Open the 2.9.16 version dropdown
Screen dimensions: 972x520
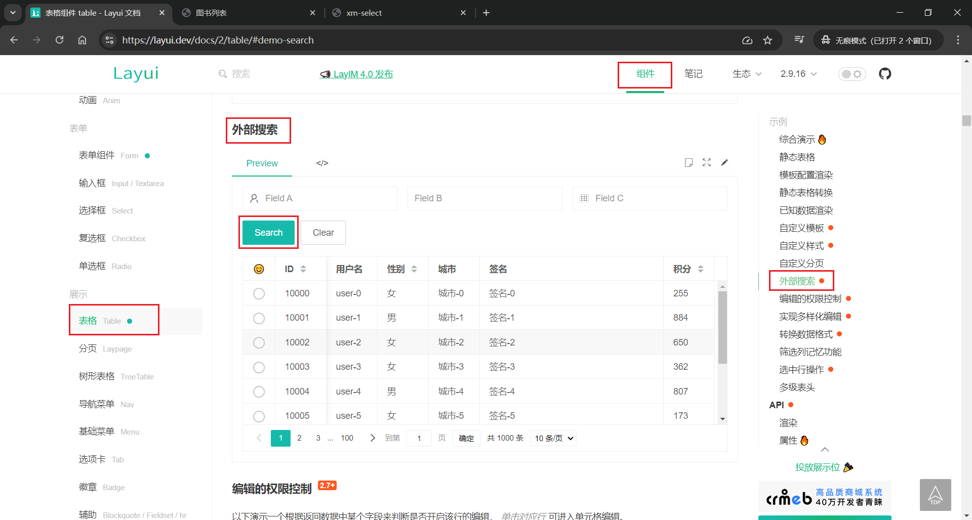798,74
